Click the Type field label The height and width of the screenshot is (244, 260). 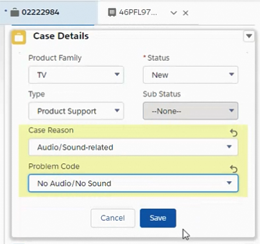point(36,94)
